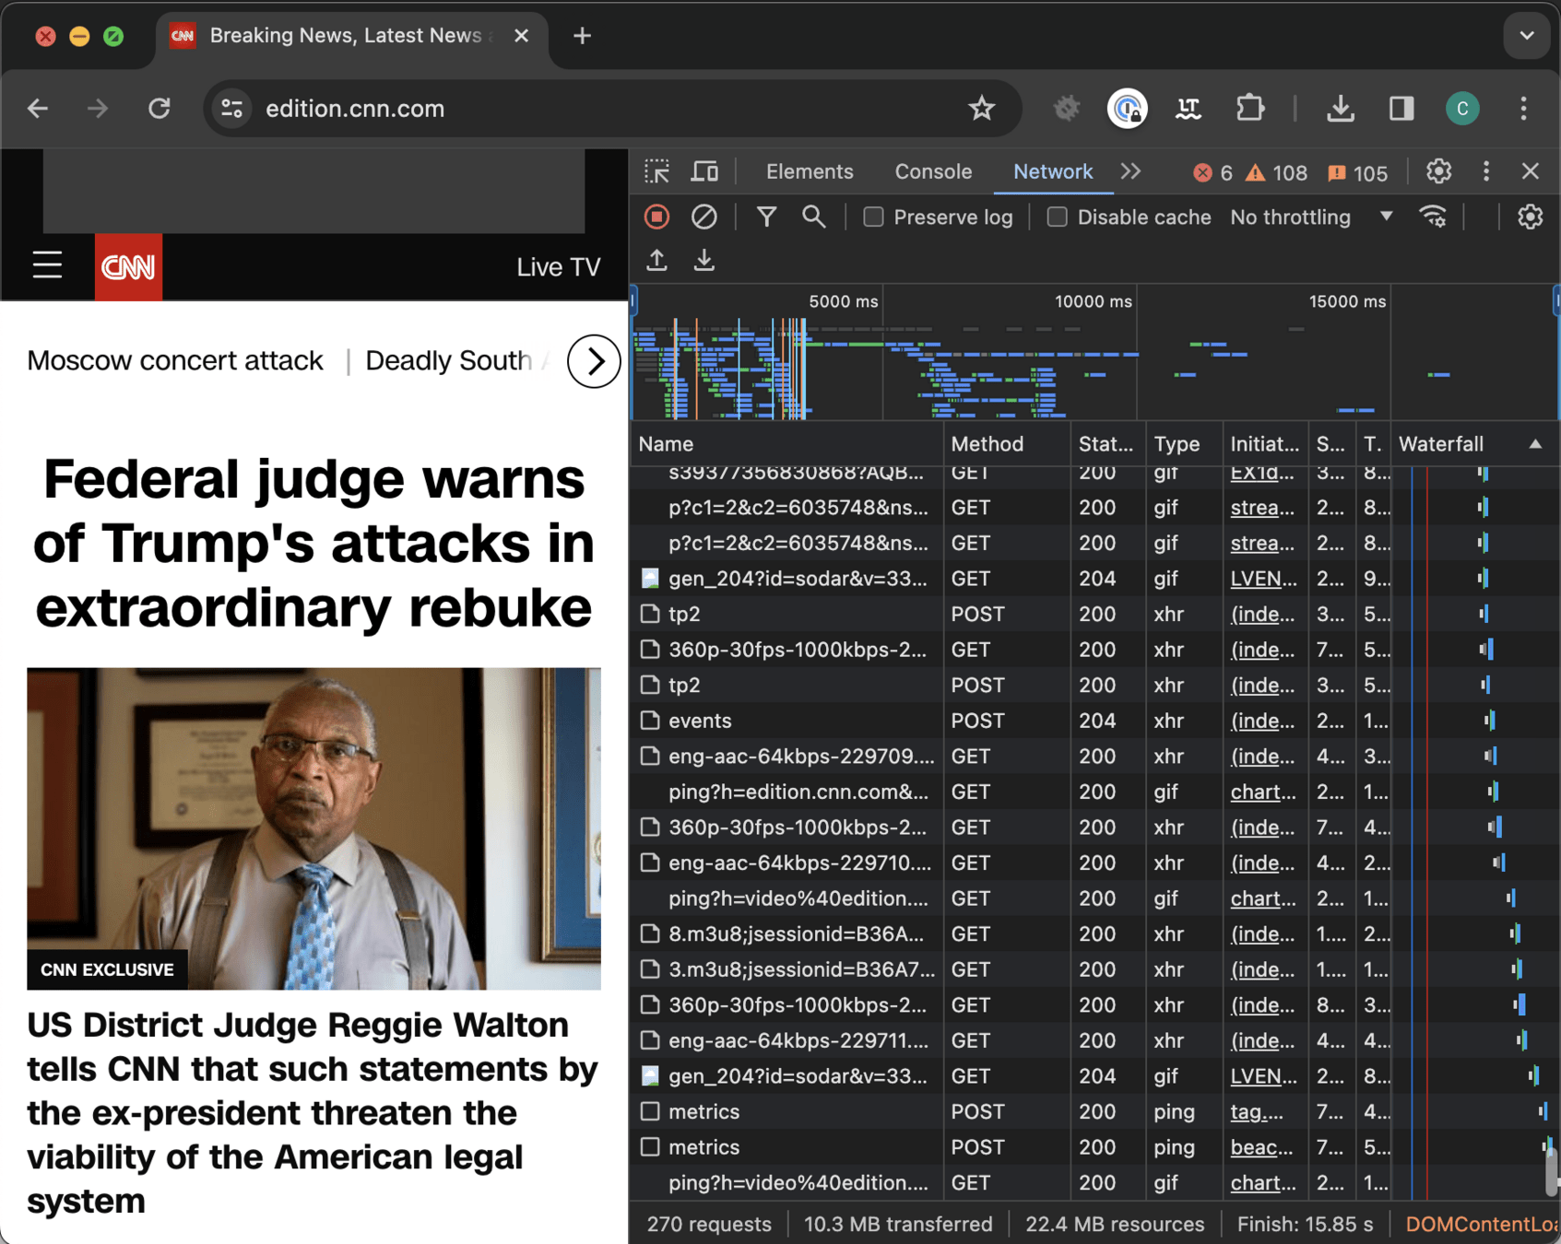Switch to the Elements tab
1561x1244 pixels.
[810, 171]
